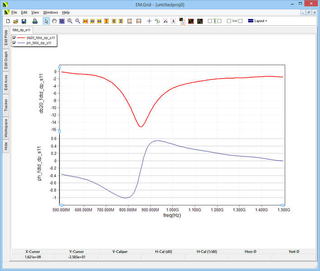320x271 pixels.
Task: Open the Windows menu
Action: 51,12
